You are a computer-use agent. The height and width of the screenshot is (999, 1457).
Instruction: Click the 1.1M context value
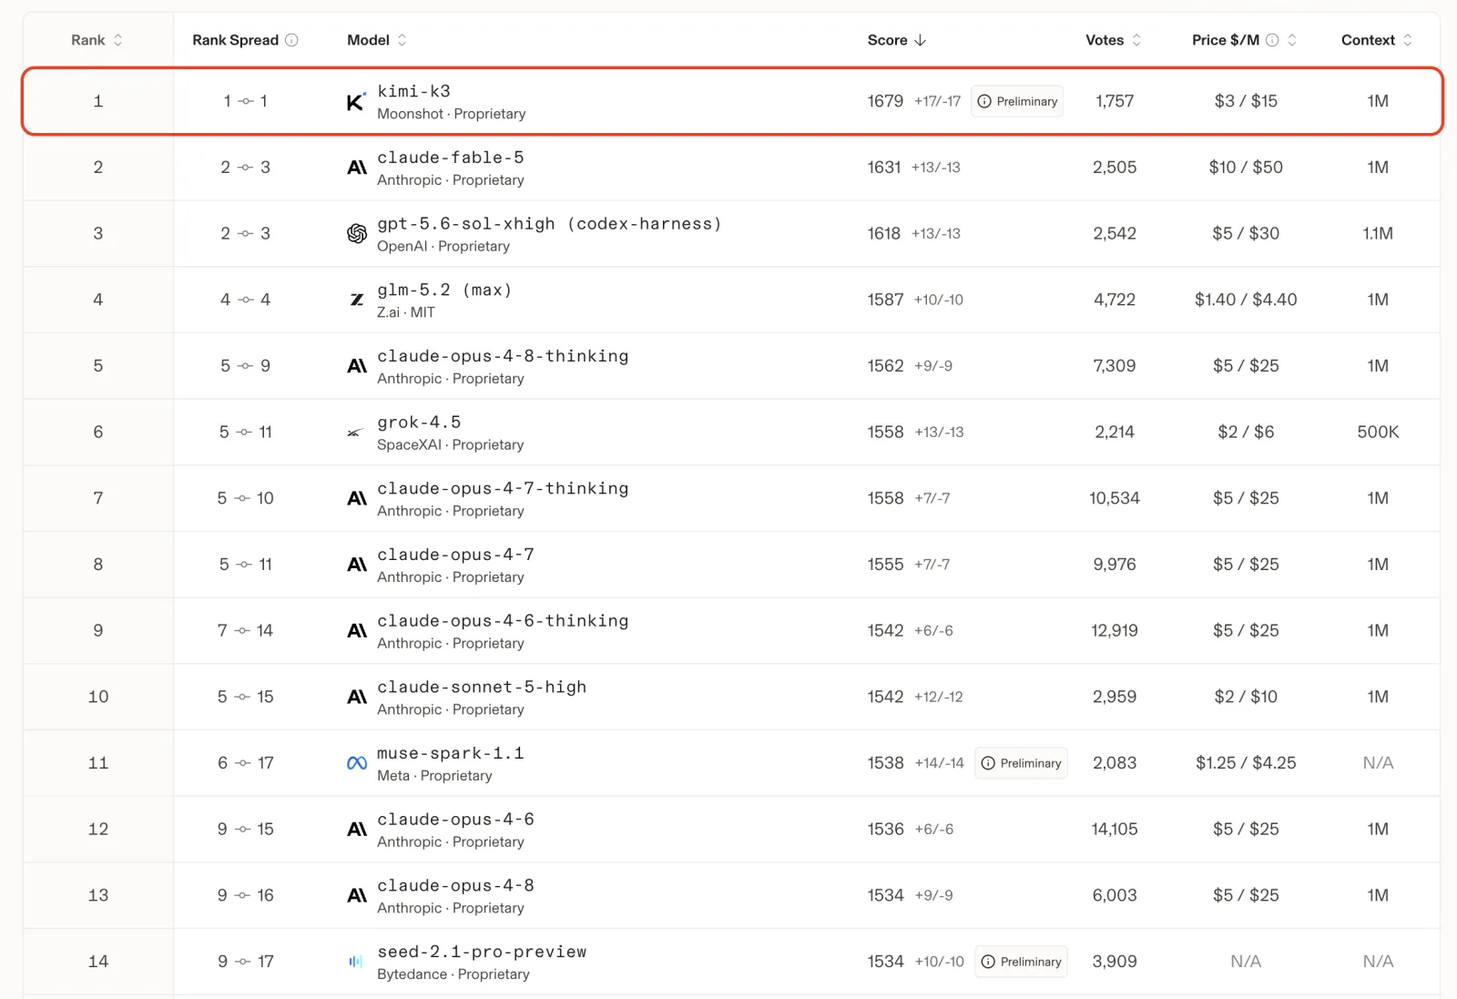click(1378, 234)
